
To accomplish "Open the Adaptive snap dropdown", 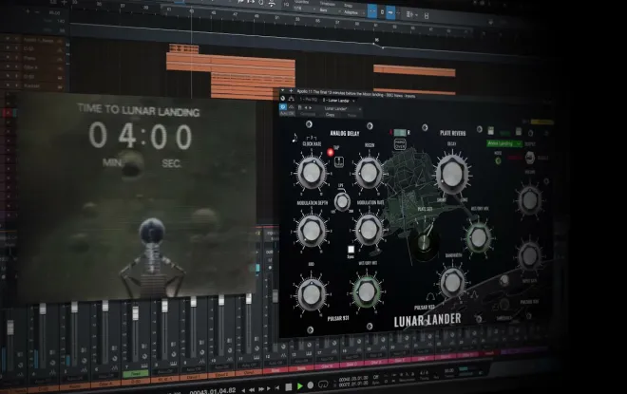I will pyautogui.click(x=352, y=12).
